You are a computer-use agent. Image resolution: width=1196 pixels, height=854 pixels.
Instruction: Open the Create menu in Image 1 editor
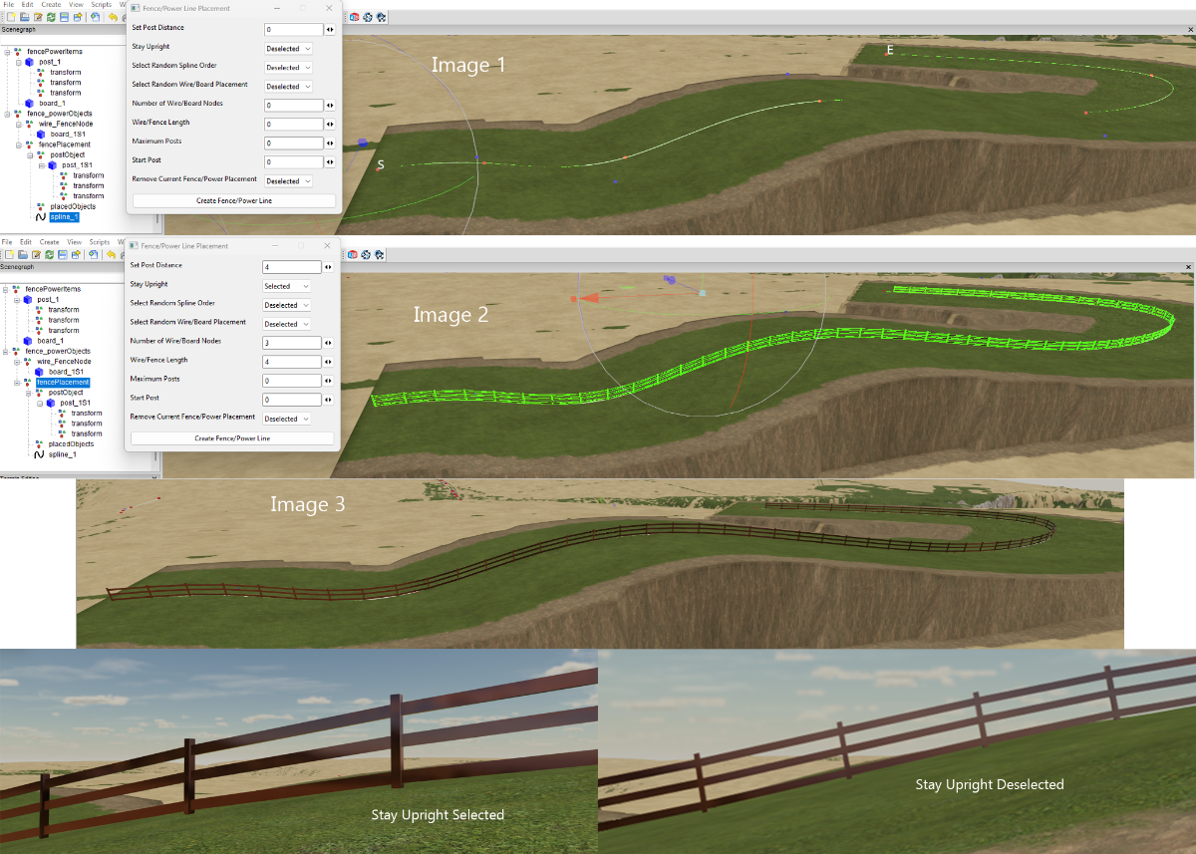coord(51,5)
